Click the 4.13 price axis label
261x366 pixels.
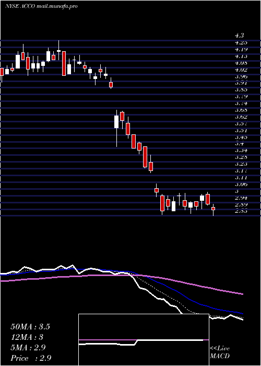(x=241, y=56)
